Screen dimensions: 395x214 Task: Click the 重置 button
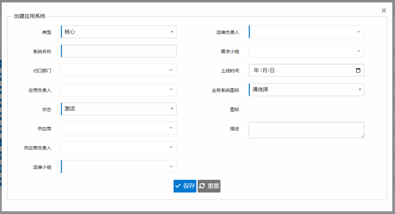[x=209, y=186]
